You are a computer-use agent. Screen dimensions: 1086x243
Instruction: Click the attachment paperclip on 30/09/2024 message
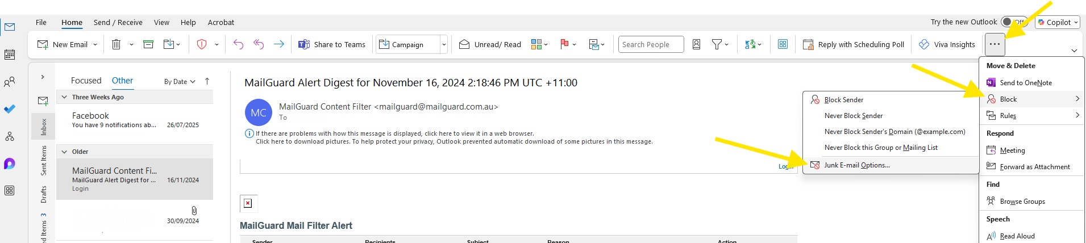(194, 211)
